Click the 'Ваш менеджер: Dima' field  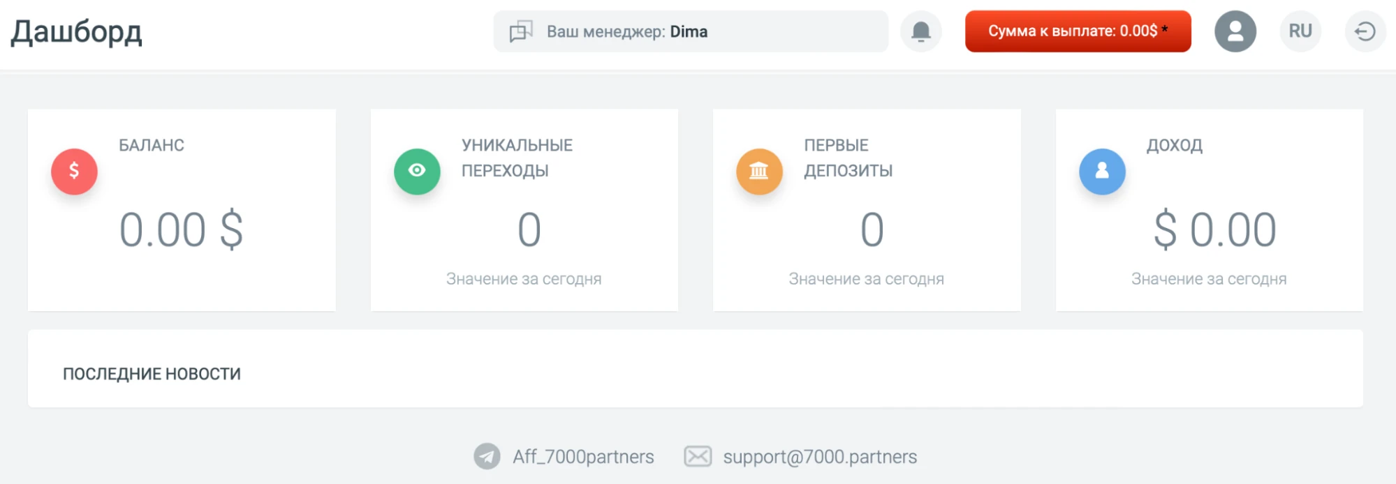(x=691, y=31)
